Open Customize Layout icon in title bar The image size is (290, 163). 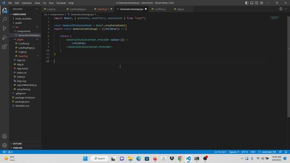261,3
